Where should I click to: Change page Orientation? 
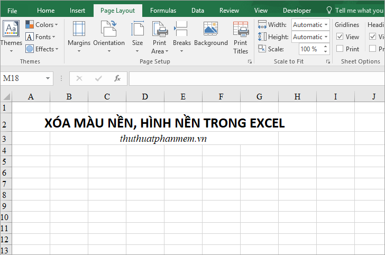click(109, 37)
